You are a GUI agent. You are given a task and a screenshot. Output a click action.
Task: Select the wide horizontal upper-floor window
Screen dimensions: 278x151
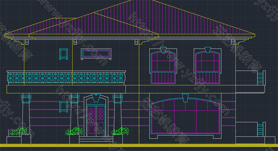coord(96,54)
